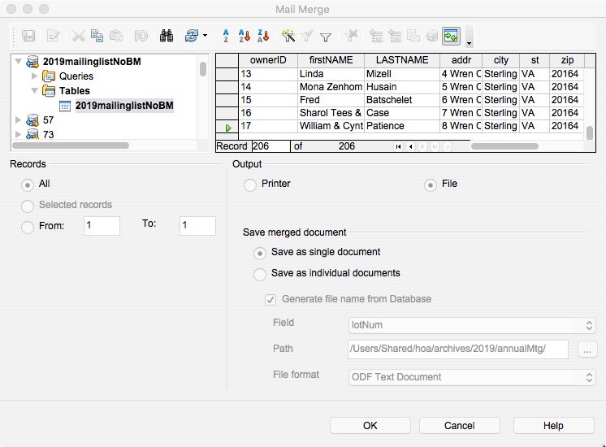Choose Save as individual documents
The image size is (606, 447).
click(260, 274)
